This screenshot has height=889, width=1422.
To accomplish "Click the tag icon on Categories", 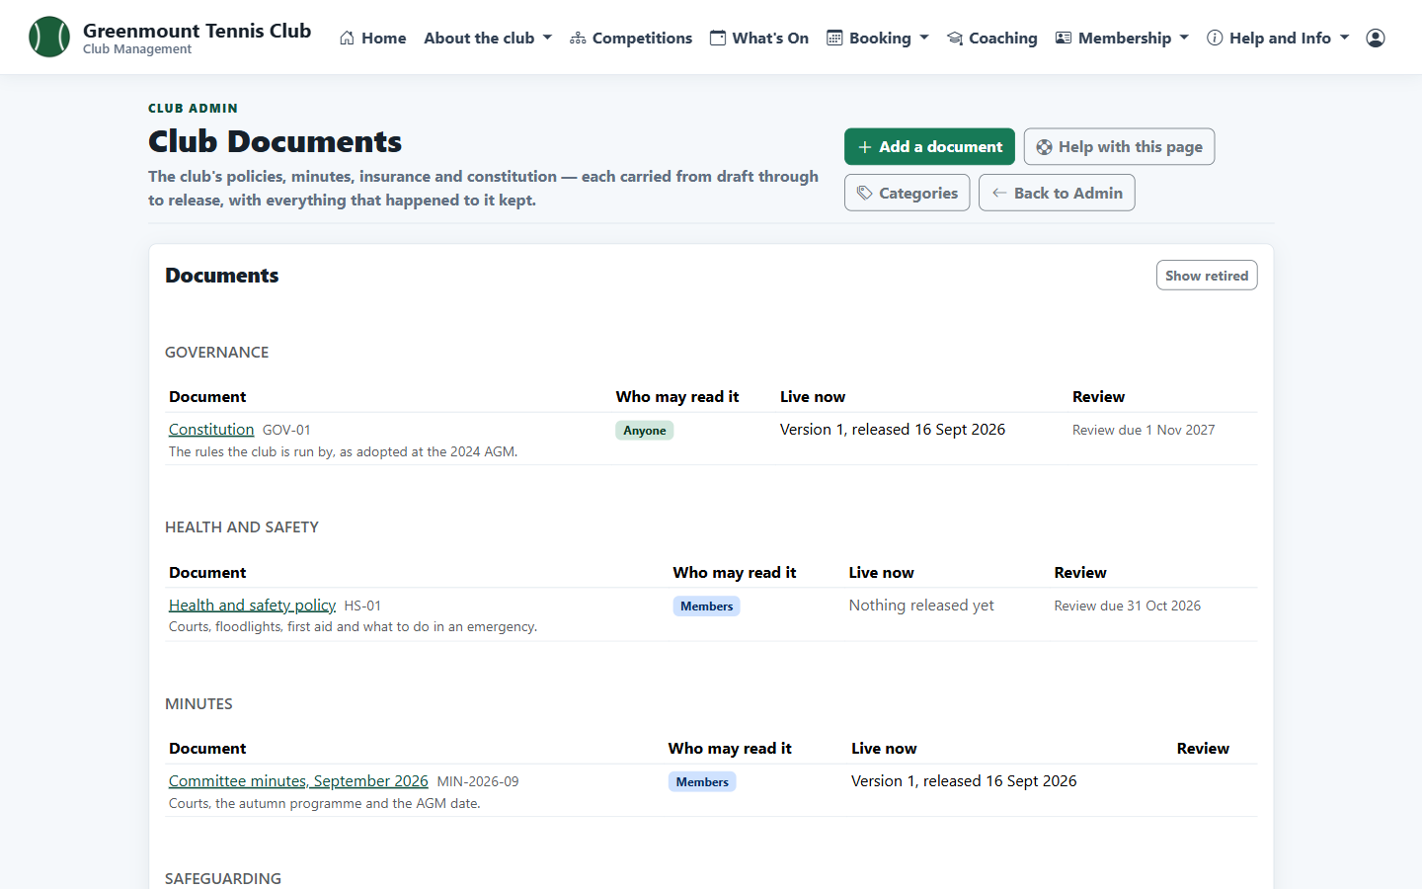I will pos(865,193).
